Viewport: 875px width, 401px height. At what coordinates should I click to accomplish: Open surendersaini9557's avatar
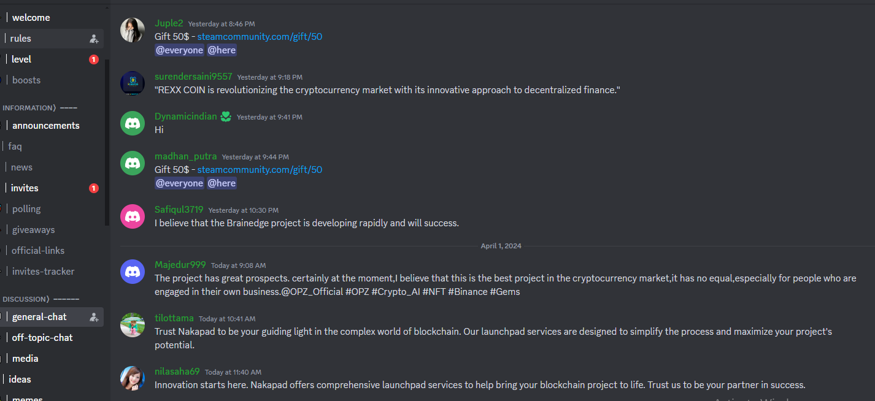click(133, 83)
